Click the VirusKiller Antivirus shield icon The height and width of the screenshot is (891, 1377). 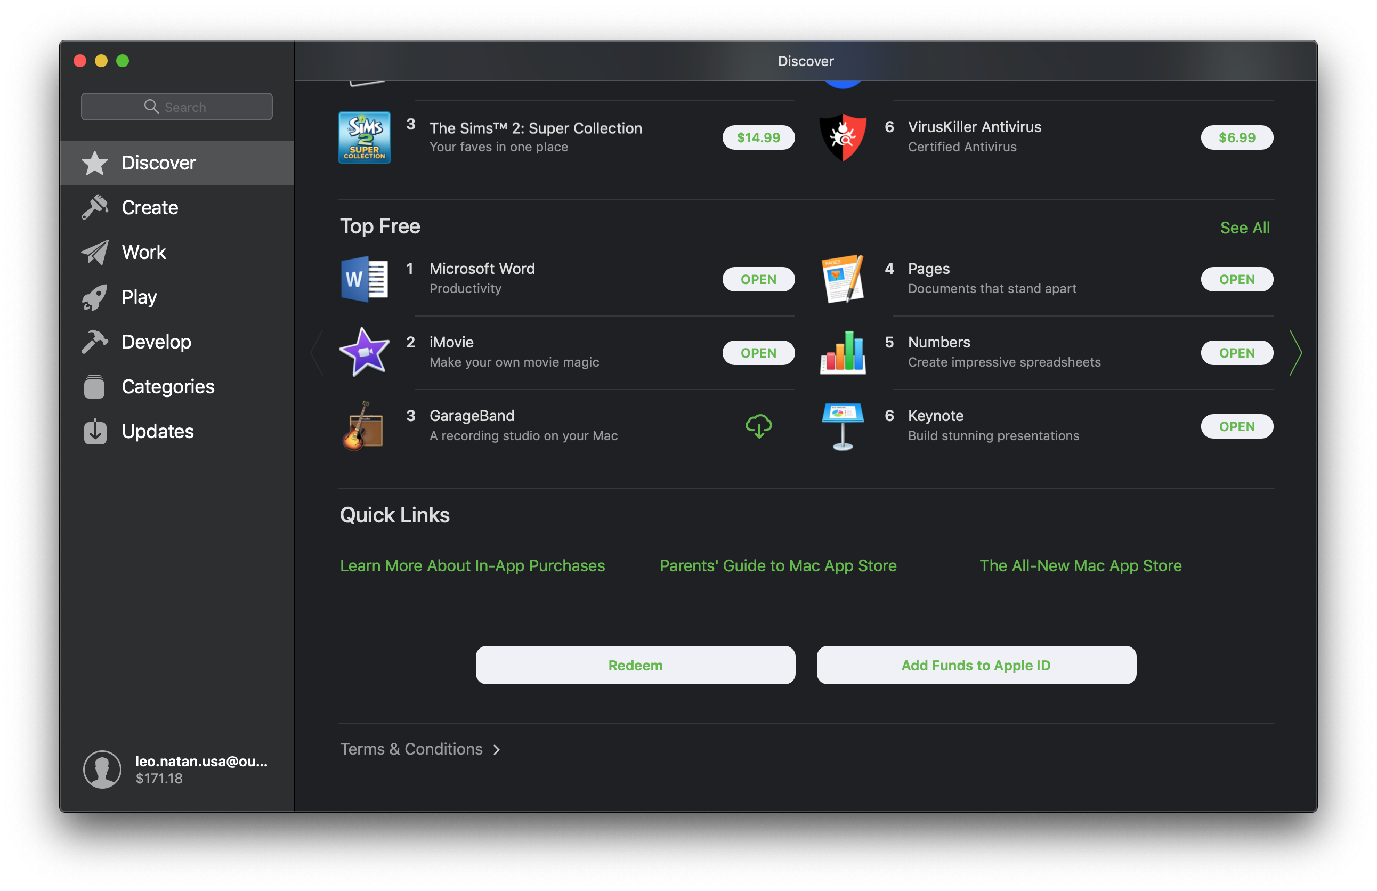point(843,137)
